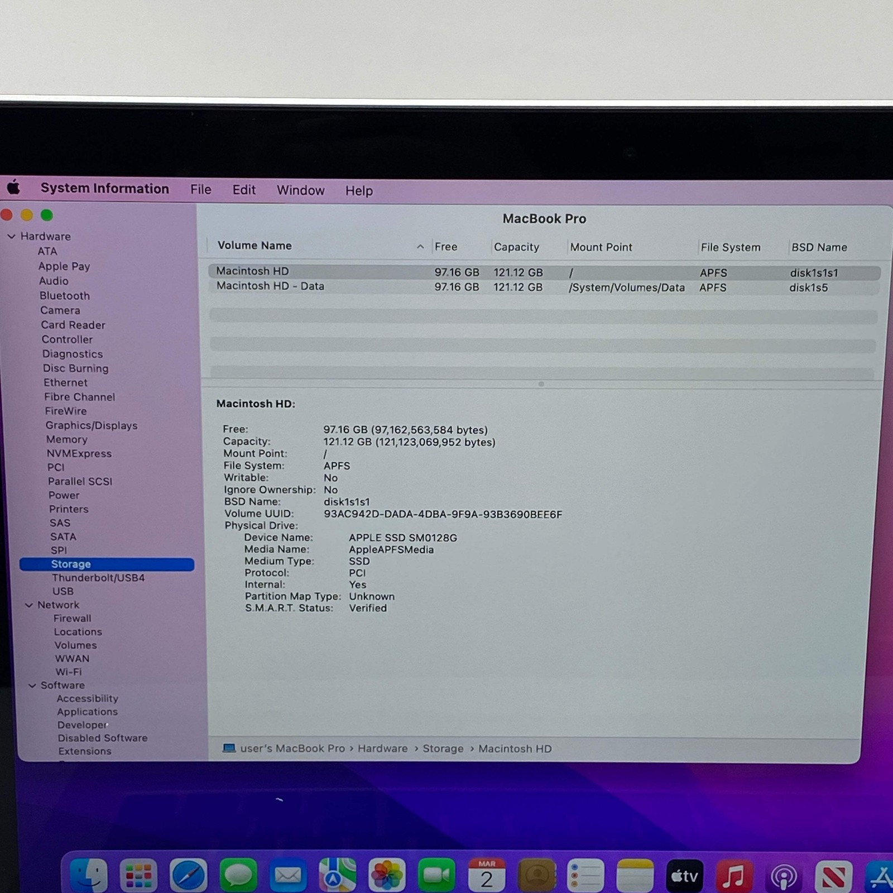
Task: Open the Edit menu
Action: click(x=244, y=190)
